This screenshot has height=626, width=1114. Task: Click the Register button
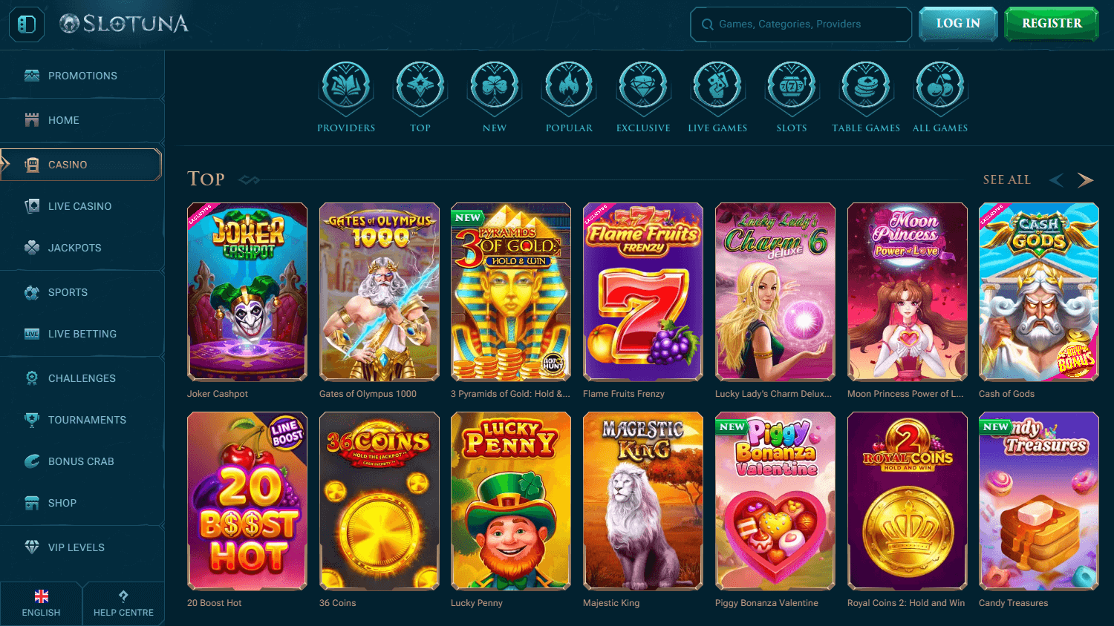point(1052,24)
